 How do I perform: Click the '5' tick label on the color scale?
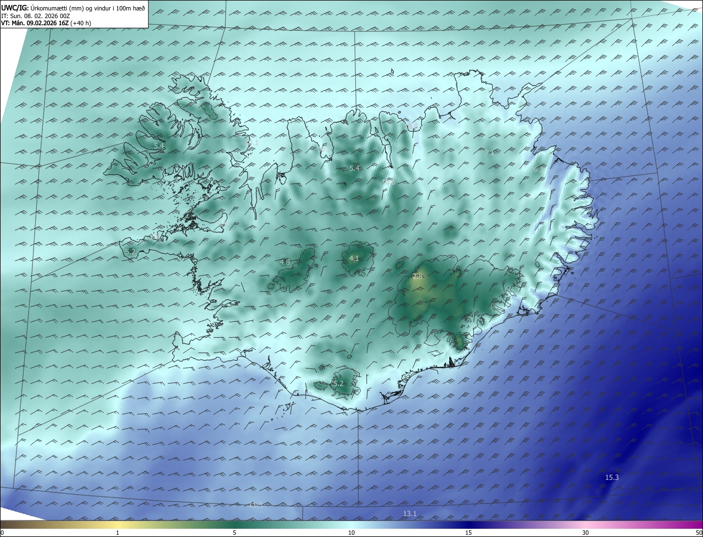(x=235, y=533)
